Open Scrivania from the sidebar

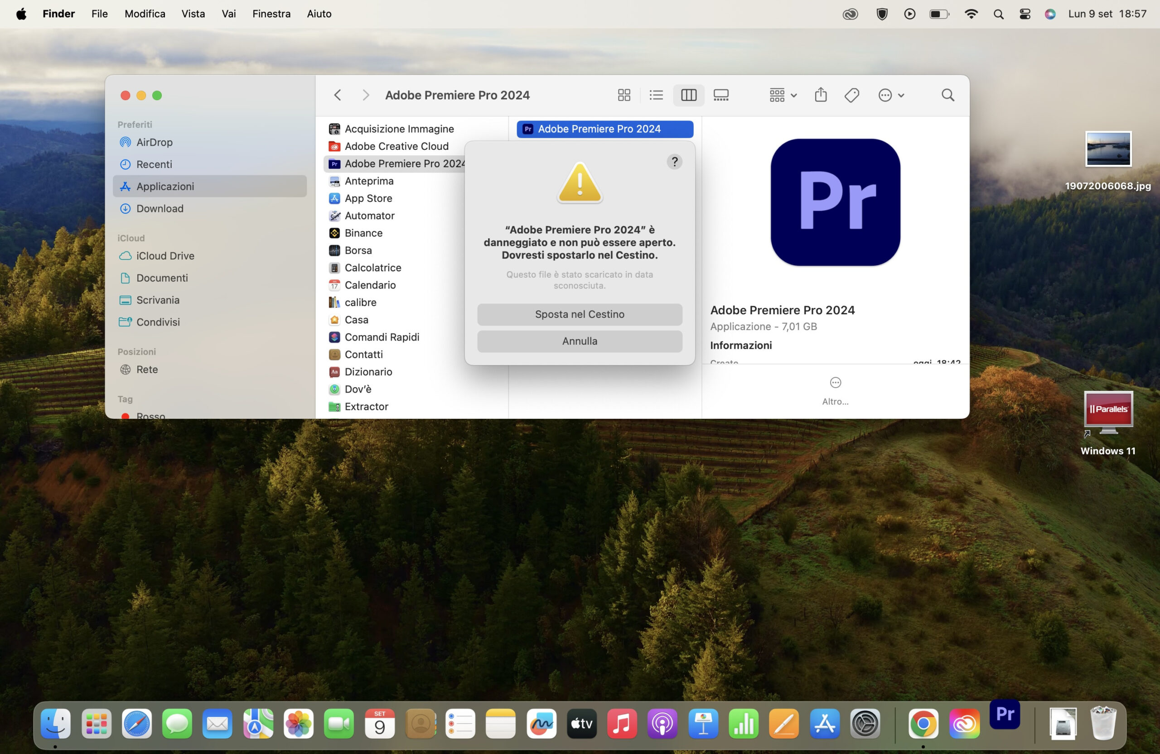pyautogui.click(x=210, y=300)
